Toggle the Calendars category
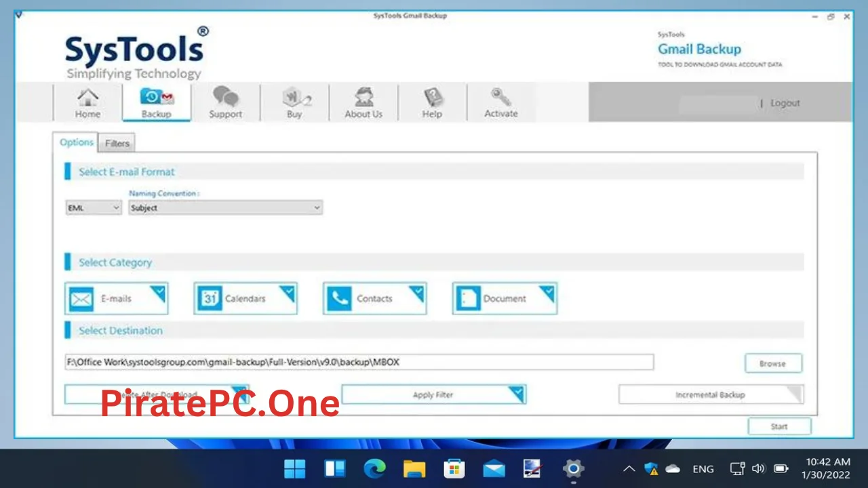This screenshot has width=868, height=488. [x=245, y=298]
